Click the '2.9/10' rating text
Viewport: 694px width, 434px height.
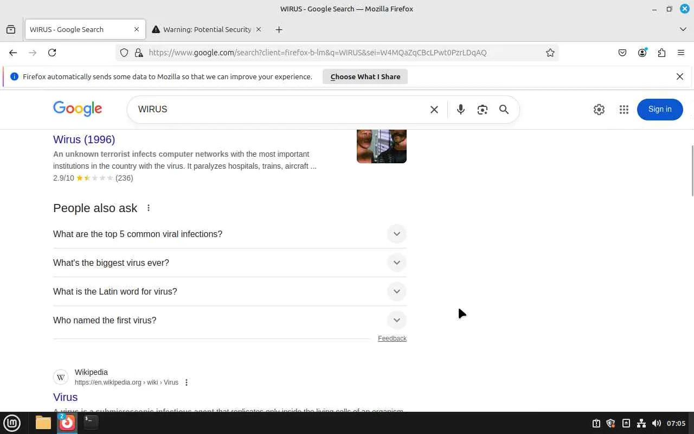tap(63, 178)
